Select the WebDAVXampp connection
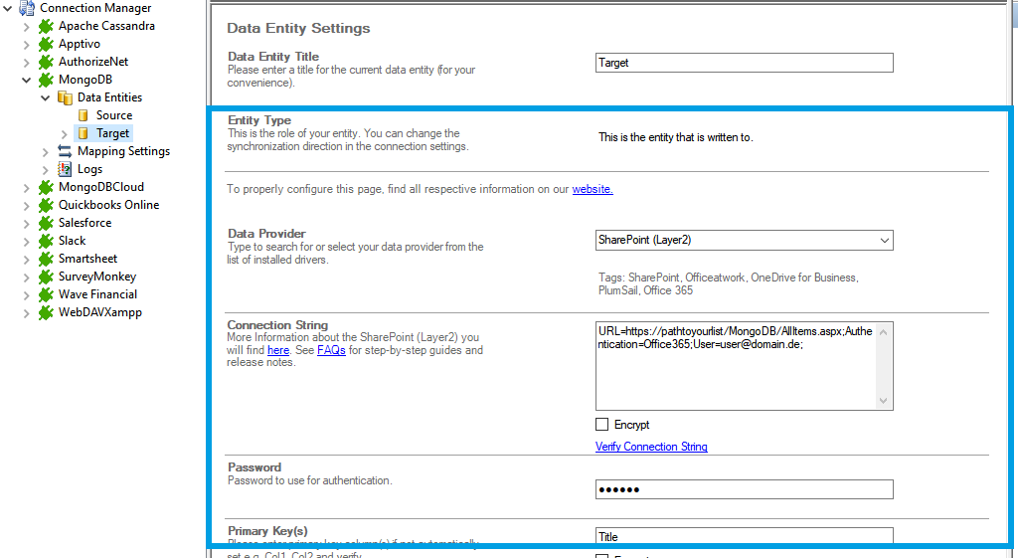1018x558 pixels. pyautogui.click(x=100, y=312)
